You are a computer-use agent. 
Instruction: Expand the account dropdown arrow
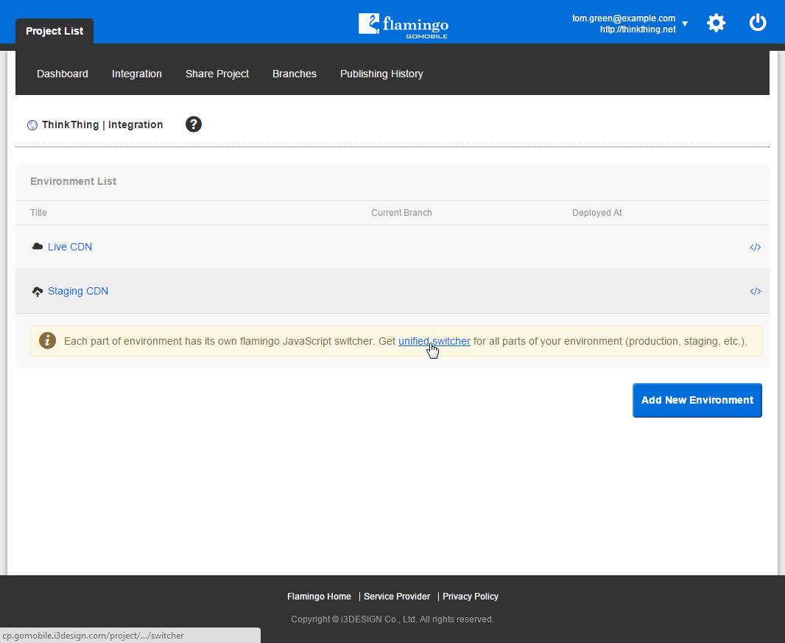(685, 24)
